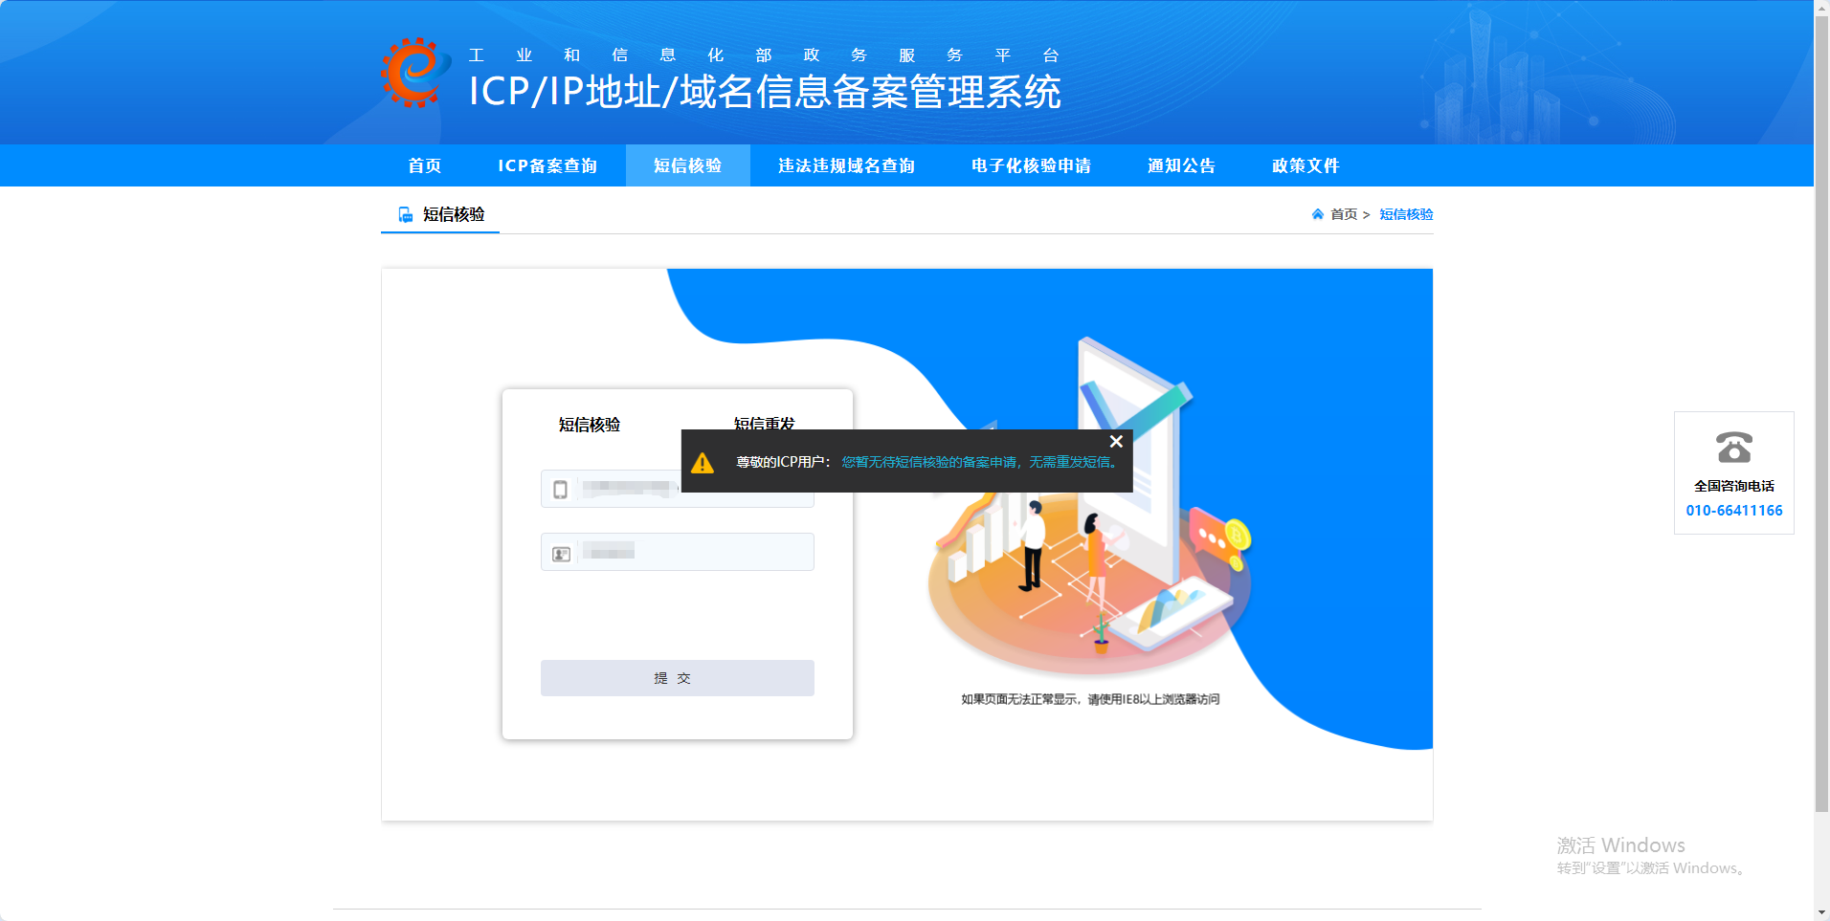Click the 010-66411166 hotline number
This screenshot has height=921, width=1830.
(x=1734, y=511)
